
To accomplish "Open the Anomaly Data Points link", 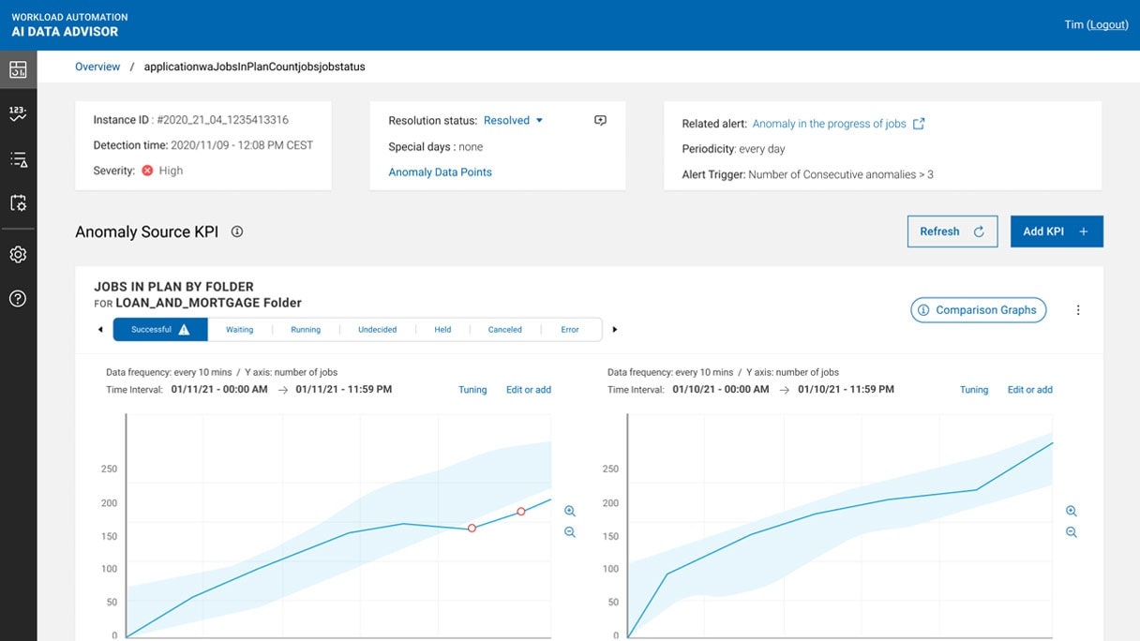I will tap(439, 171).
